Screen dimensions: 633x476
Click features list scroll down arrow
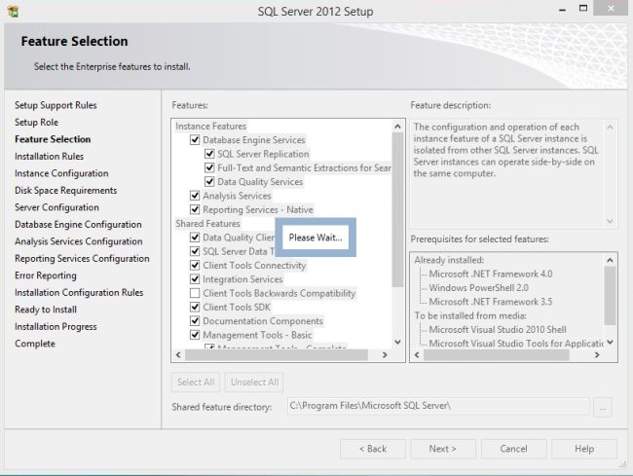point(397,342)
